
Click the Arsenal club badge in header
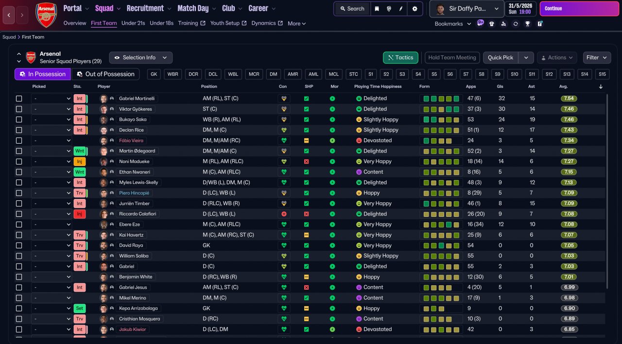click(x=46, y=15)
